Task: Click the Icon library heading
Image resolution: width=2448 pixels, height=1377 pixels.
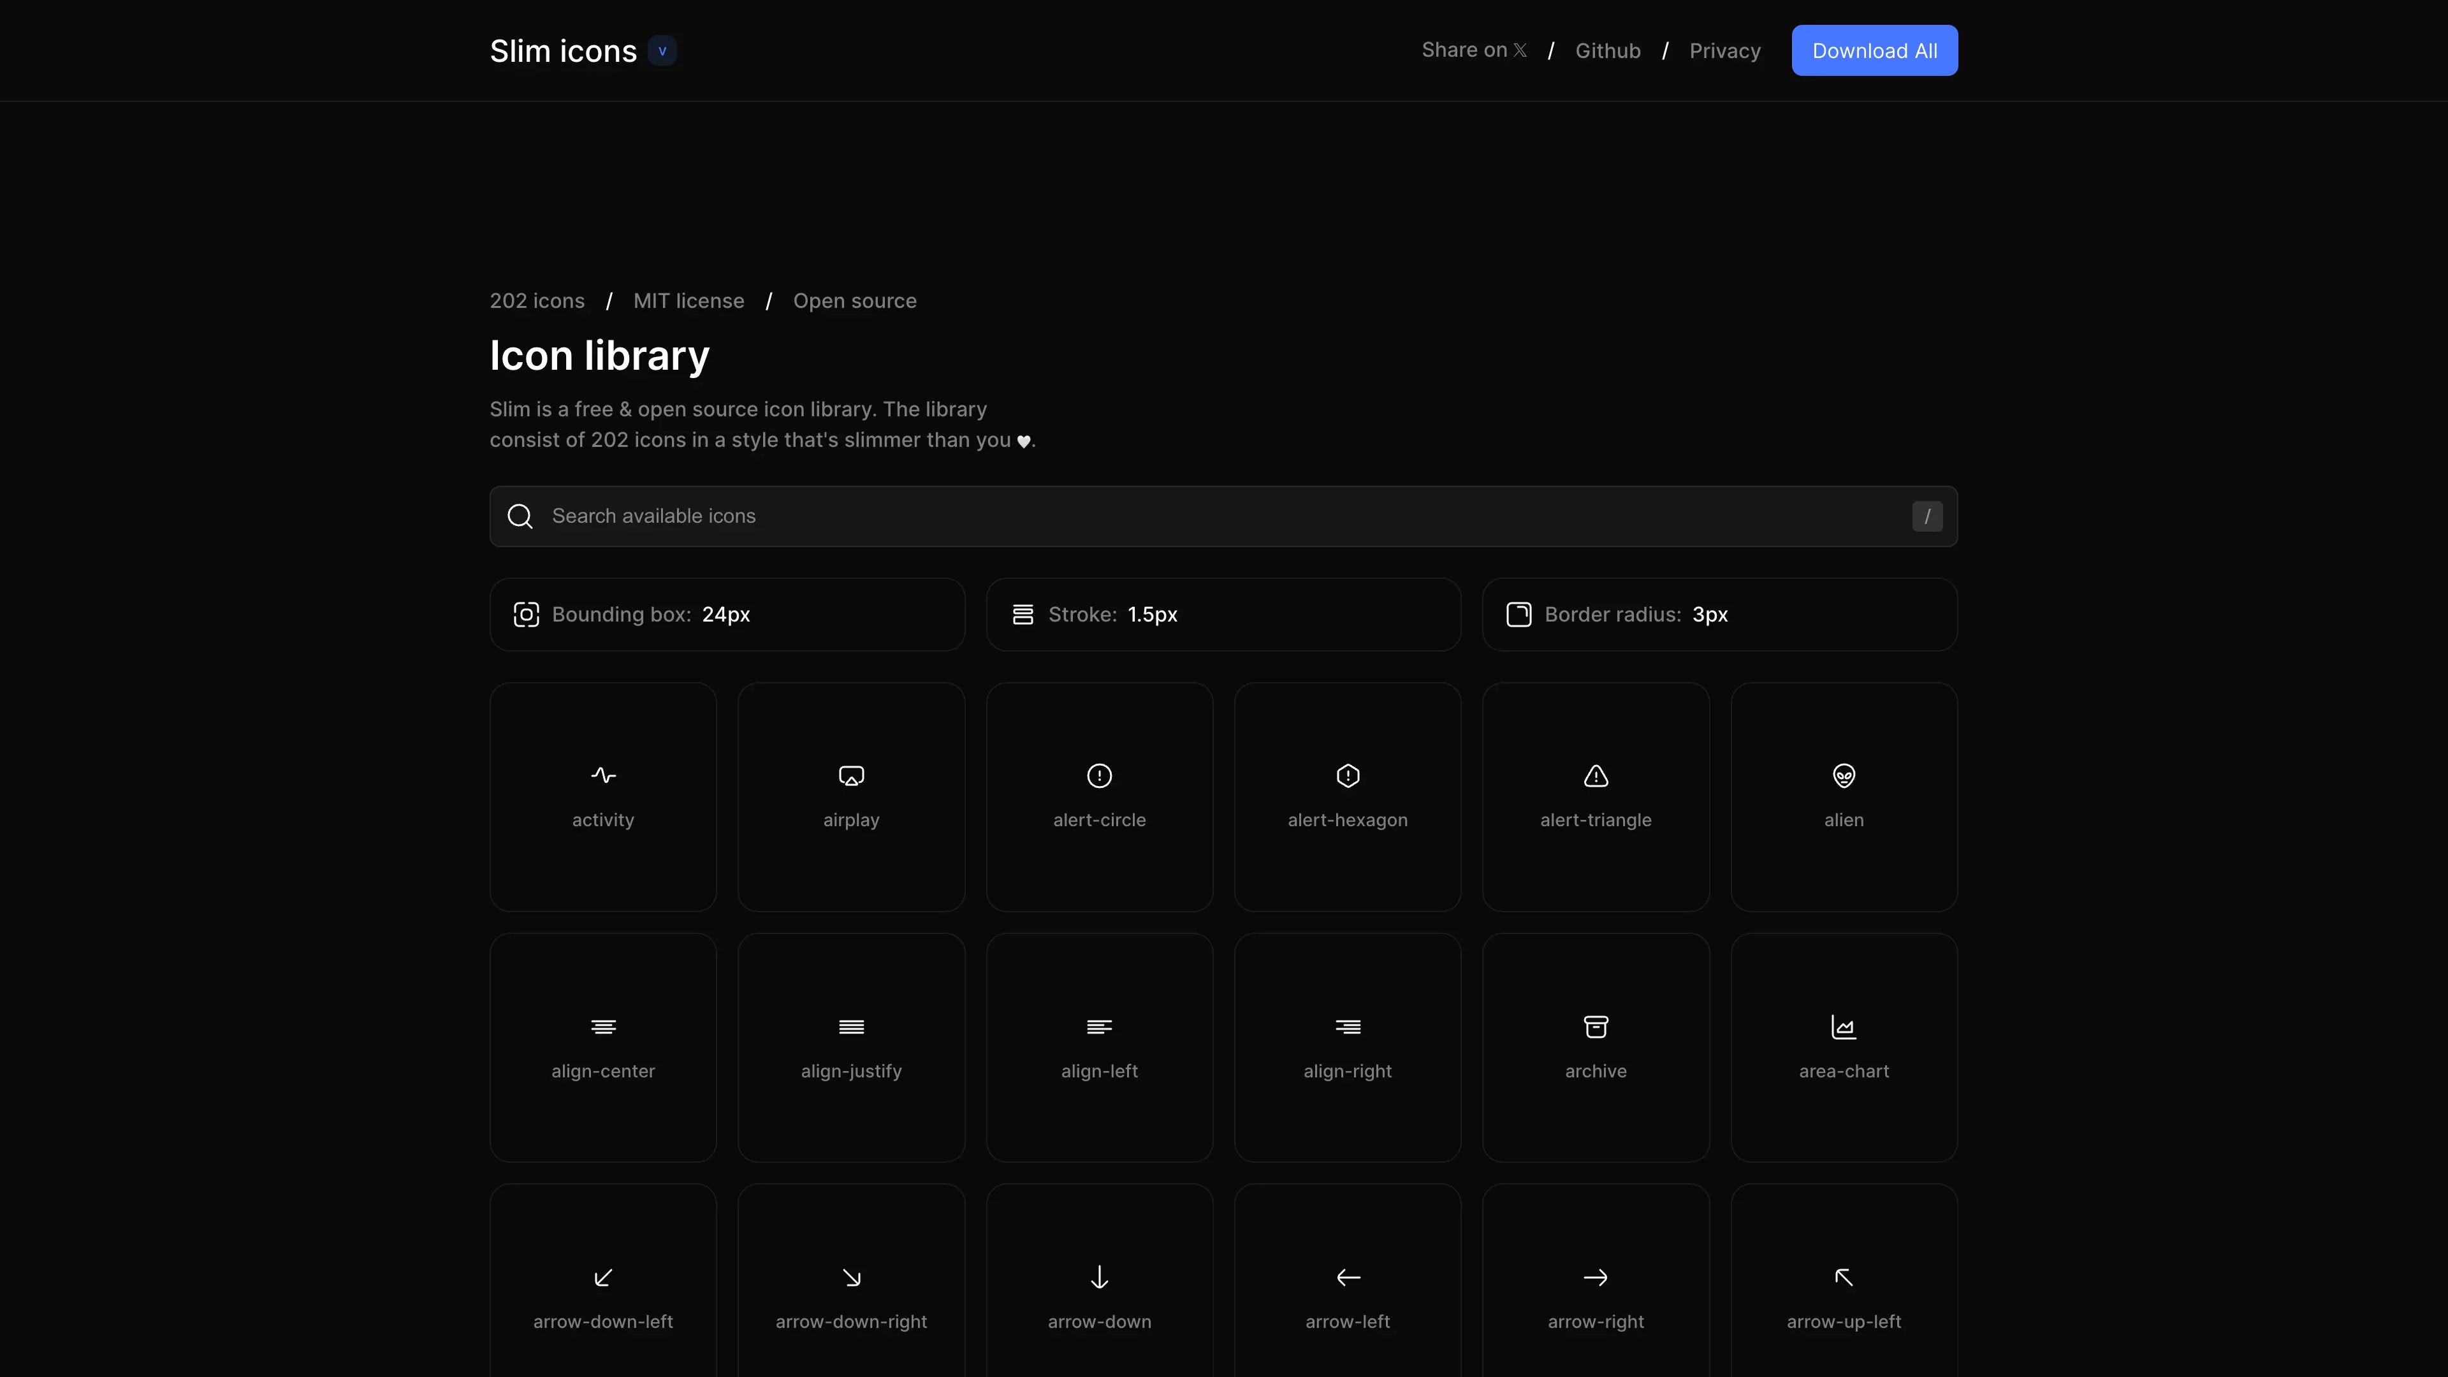Action: click(600, 356)
